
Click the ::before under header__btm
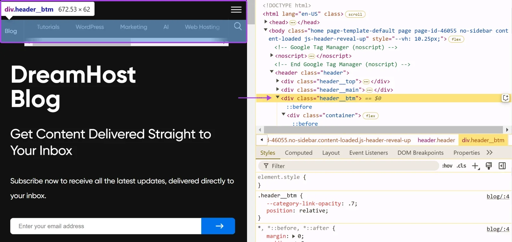(x=299, y=107)
